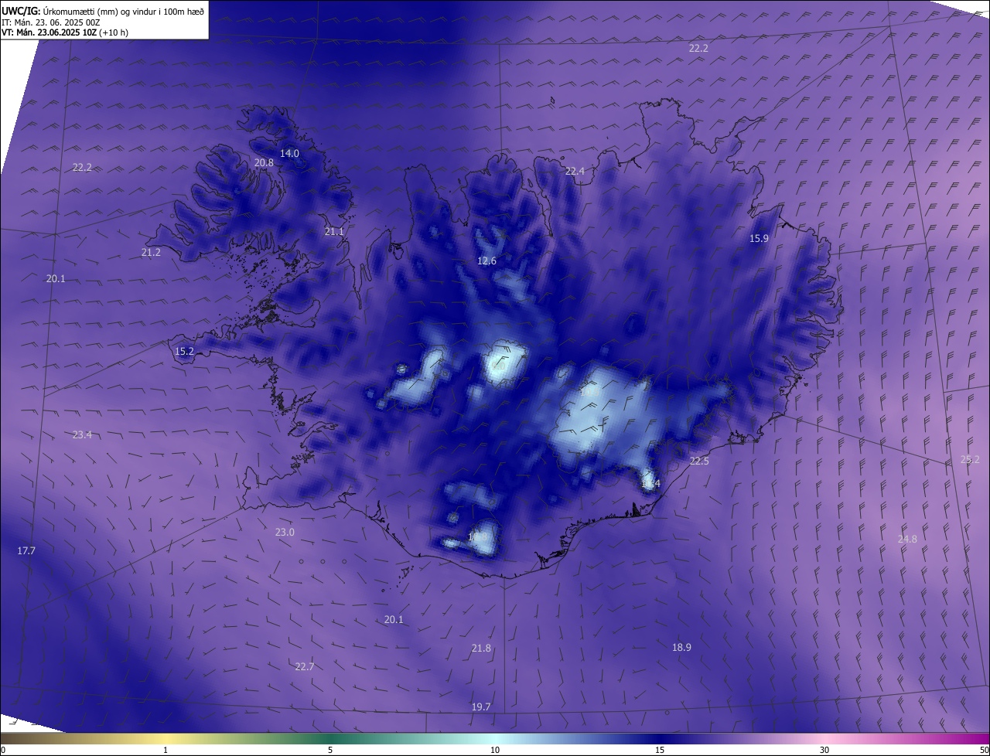Click the value label 15.9
This screenshot has height=756, width=990.
coord(760,238)
